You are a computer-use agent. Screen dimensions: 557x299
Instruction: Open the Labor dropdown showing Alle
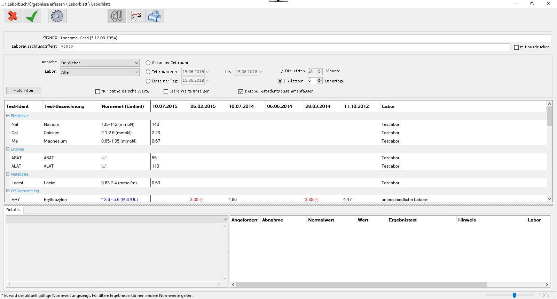(x=100, y=72)
